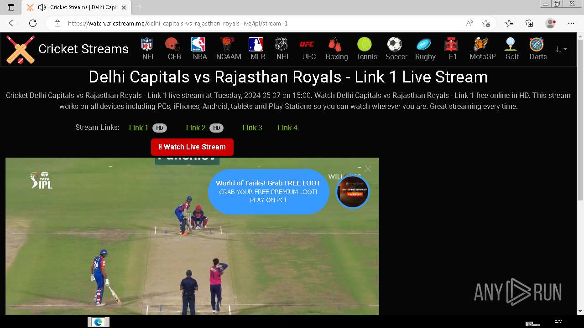The image size is (584, 328).
Task: Click the page vertical scrollbar thumb
Action: pyautogui.click(x=580, y=120)
